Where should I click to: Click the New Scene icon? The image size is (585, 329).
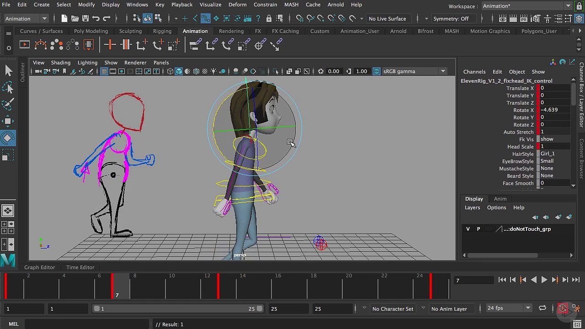coord(64,19)
